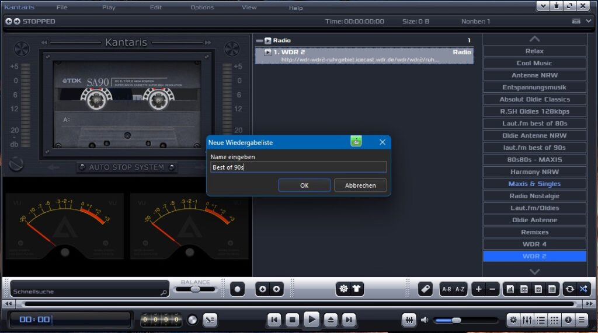The width and height of the screenshot is (598, 333).
Task: Click the A-B toolbar button
Action: [446, 289]
